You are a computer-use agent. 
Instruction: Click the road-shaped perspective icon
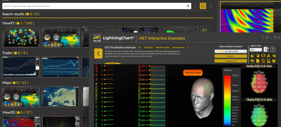[x=269, y=55]
